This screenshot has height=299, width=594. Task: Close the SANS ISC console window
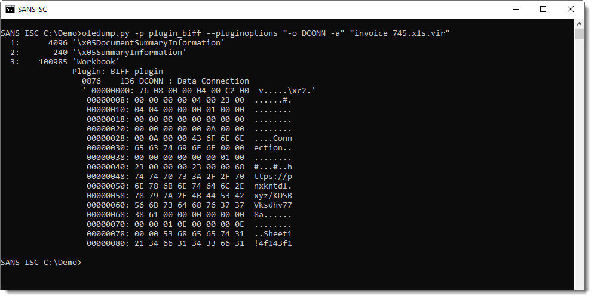(x=571, y=9)
